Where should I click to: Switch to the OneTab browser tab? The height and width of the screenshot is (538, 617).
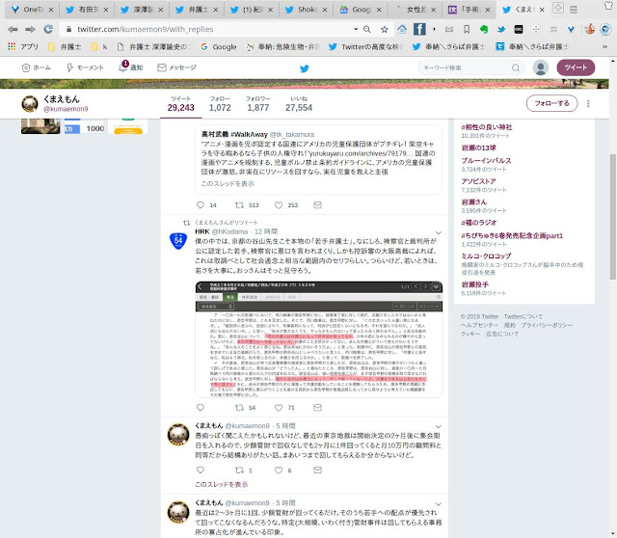(32, 10)
